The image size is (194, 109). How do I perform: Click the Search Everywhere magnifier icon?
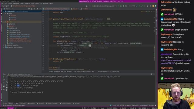point(150,6)
